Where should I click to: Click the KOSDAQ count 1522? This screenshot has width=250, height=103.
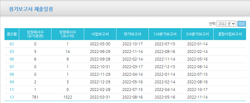click(67, 97)
